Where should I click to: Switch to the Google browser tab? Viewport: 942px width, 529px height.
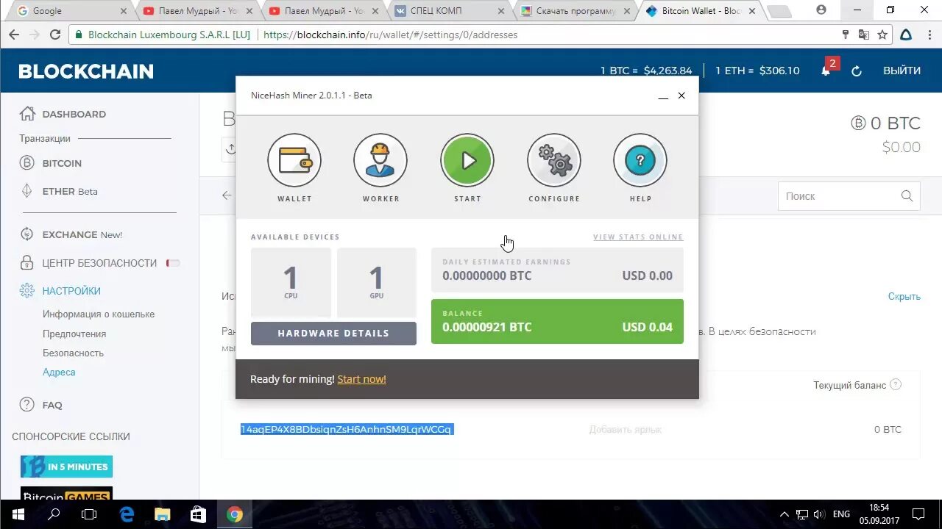[x=71, y=11]
